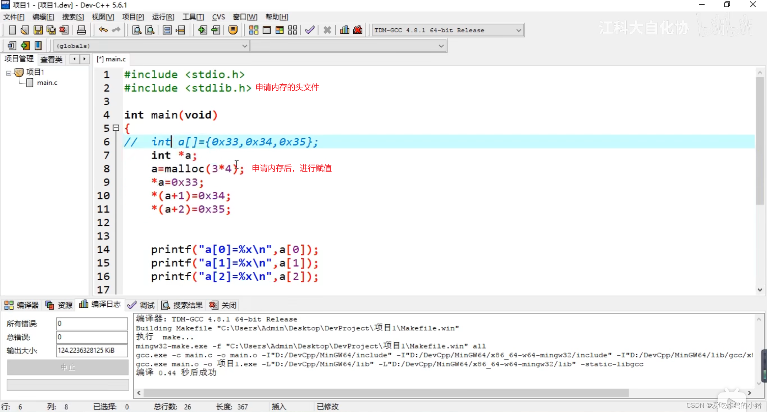Viewport: 767px width, 412px height.
Task: Click the Find magnifier icon in toolbar
Action: (137, 30)
